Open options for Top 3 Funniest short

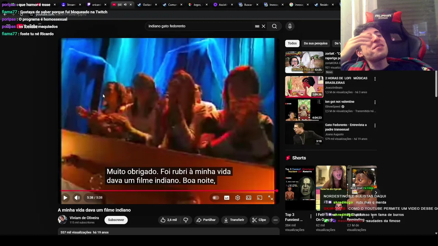pyautogui.click(x=311, y=216)
